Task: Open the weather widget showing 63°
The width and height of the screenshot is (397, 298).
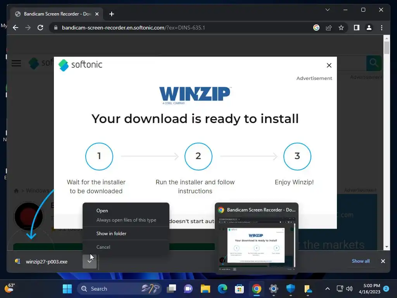Action: point(10,288)
